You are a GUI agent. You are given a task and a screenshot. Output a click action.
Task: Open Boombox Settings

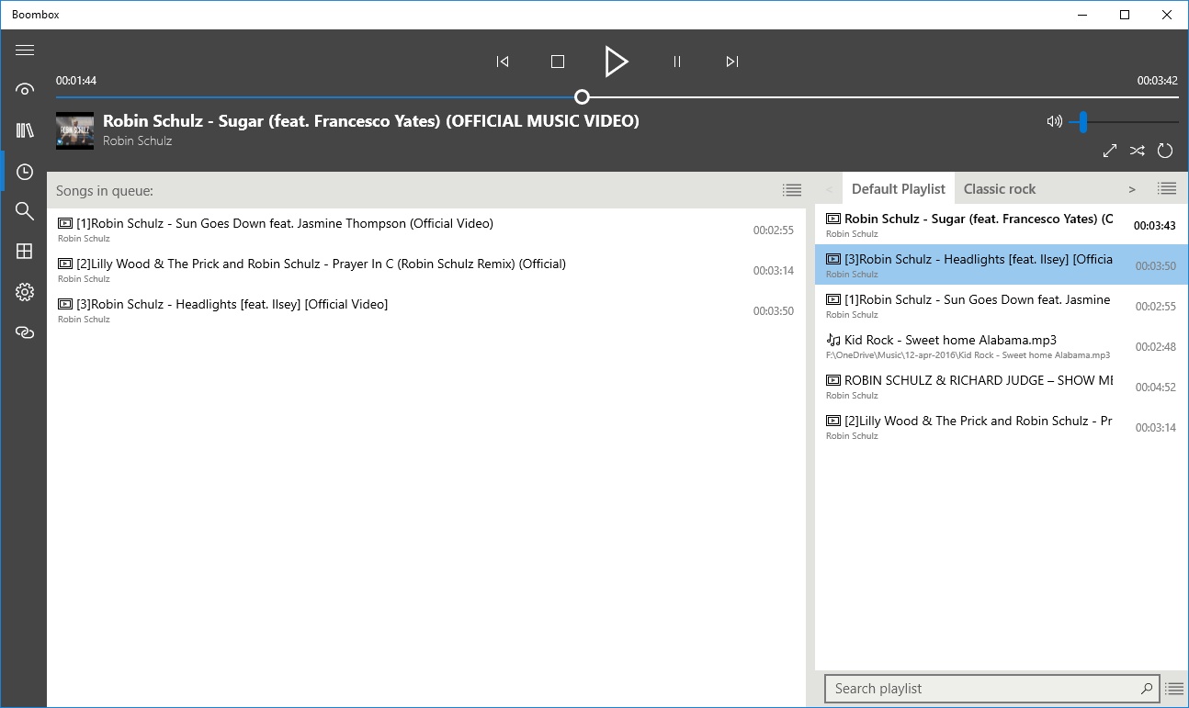point(24,291)
